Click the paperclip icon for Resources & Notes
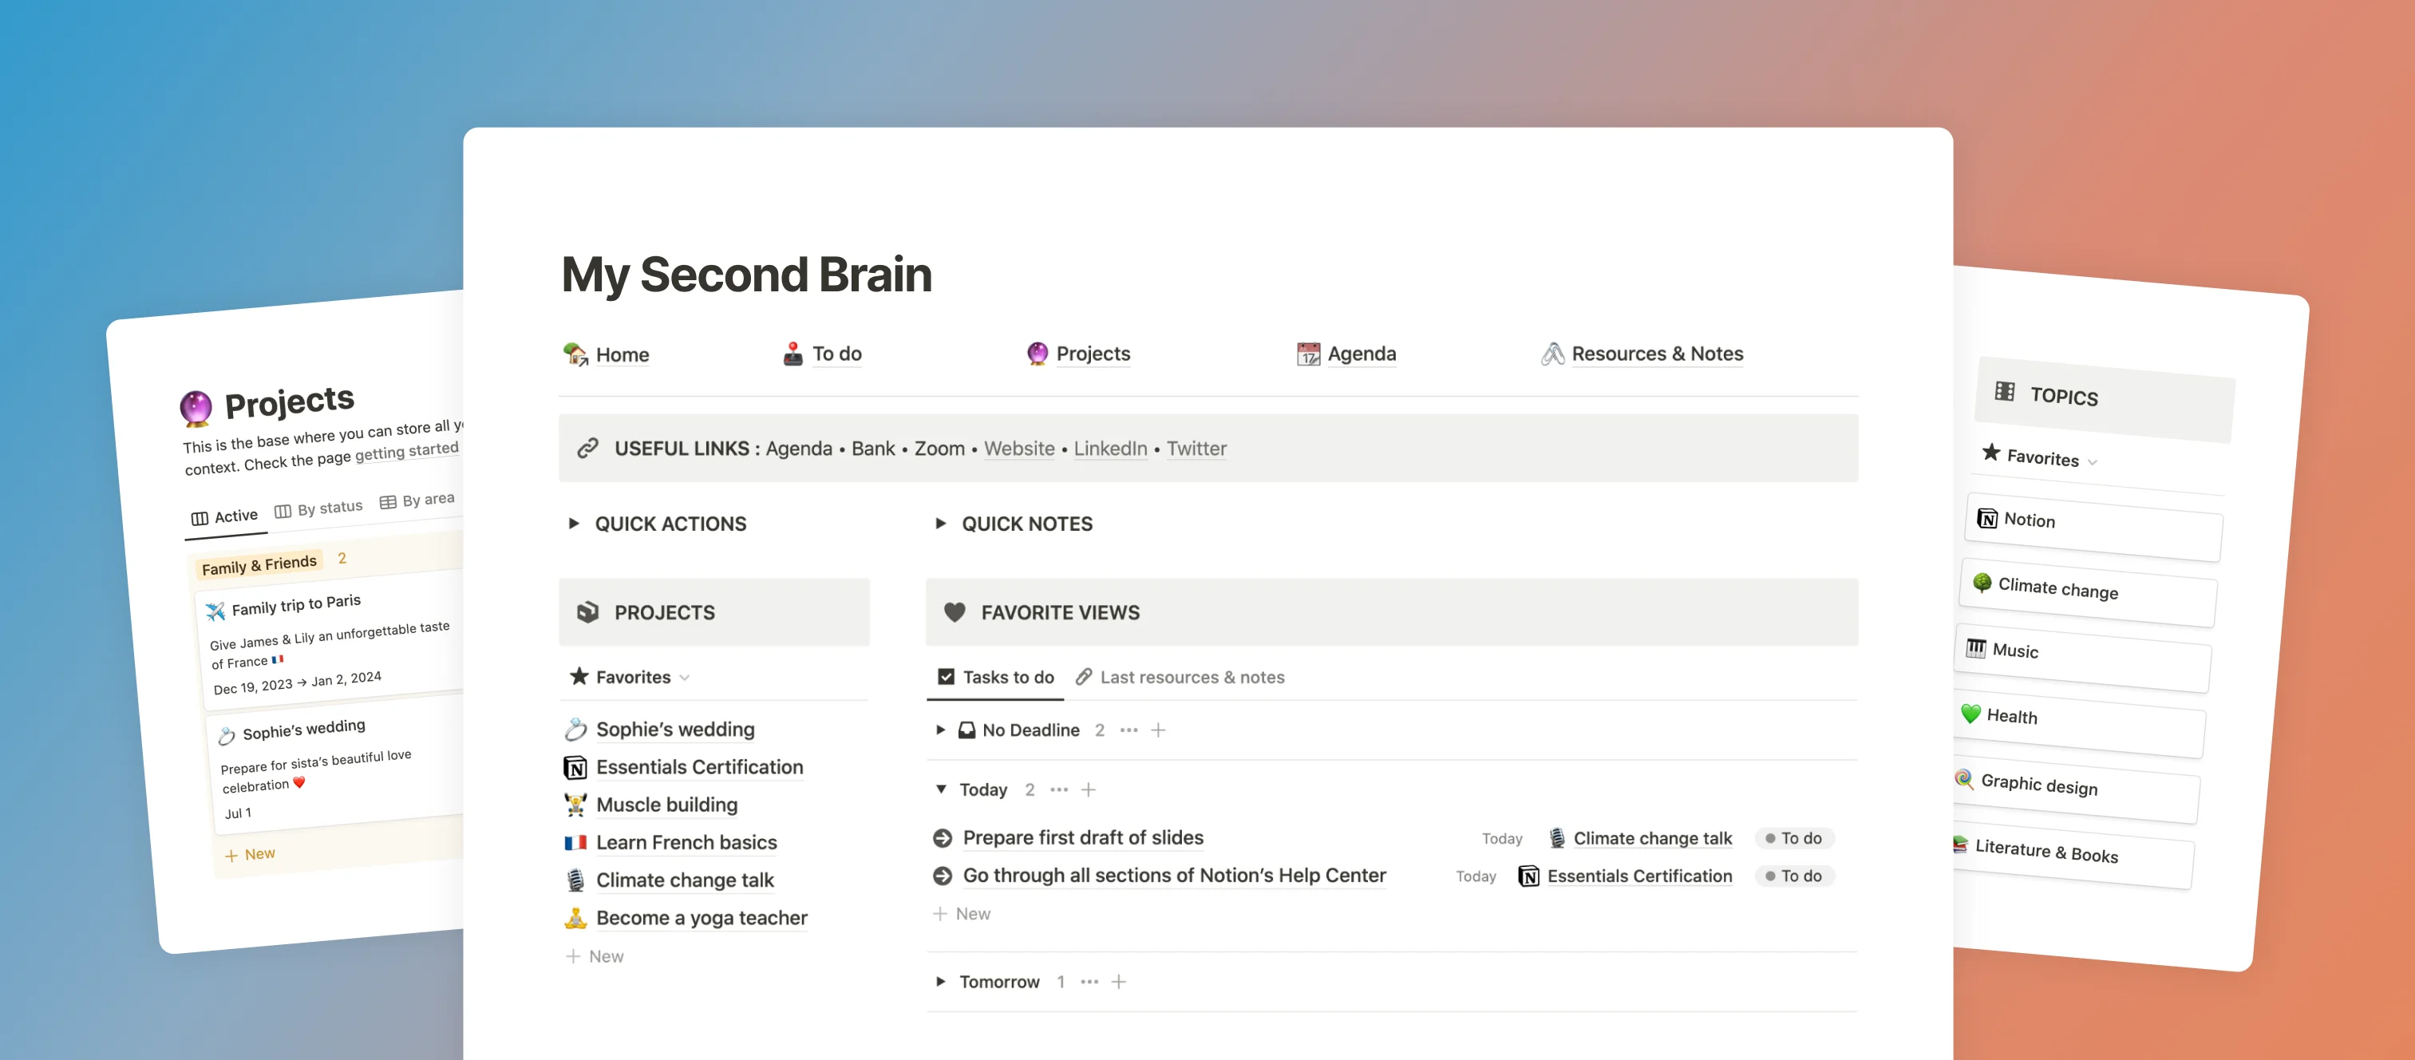This screenshot has height=1060, width=2415. [x=1553, y=354]
